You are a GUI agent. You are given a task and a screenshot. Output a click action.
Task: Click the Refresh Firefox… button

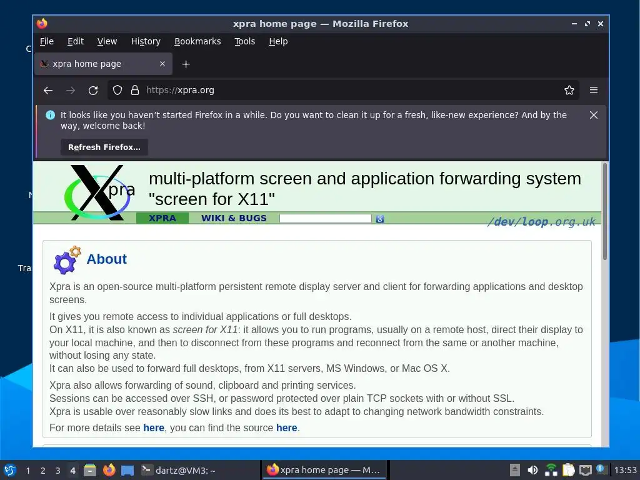point(104,147)
